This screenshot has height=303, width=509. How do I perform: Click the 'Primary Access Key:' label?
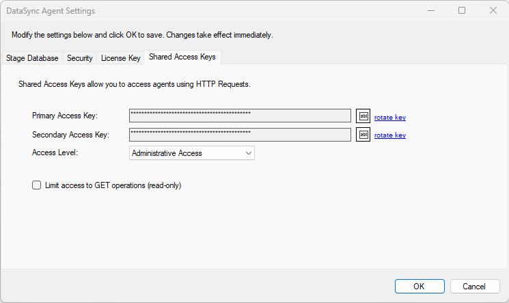[65, 116]
